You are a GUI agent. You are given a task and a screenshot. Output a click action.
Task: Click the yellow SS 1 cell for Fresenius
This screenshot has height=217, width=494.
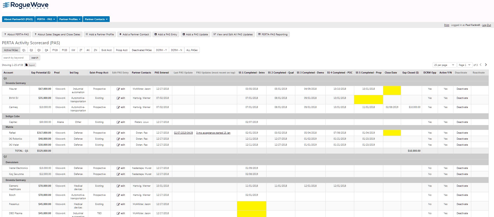(252, 206)
